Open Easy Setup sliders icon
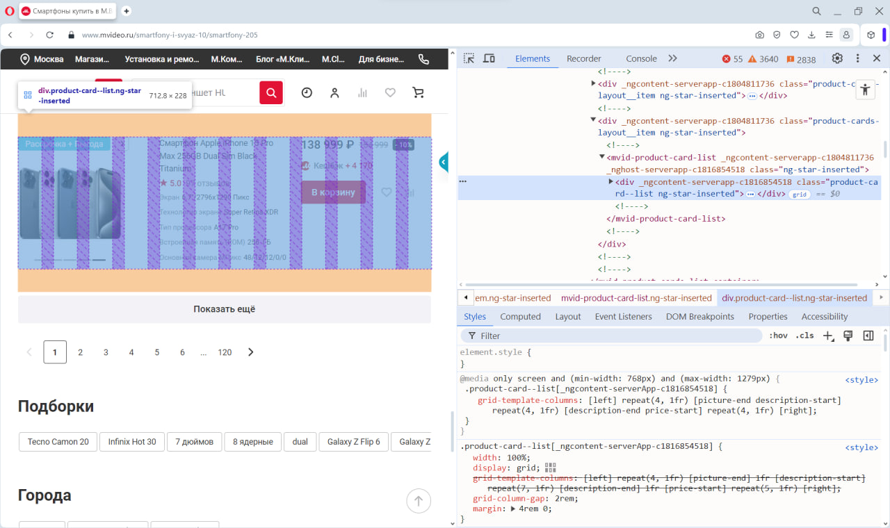This screenshot has width=890, height=528. 829,35
